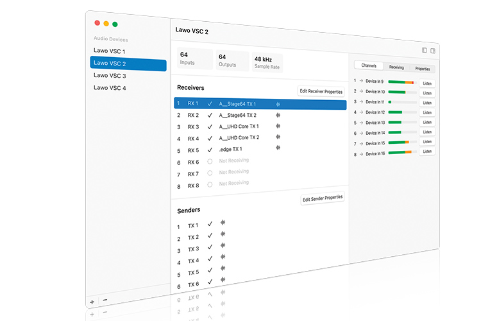
Task: Listen to Device In 13 channel
Action: click(427, 122)
